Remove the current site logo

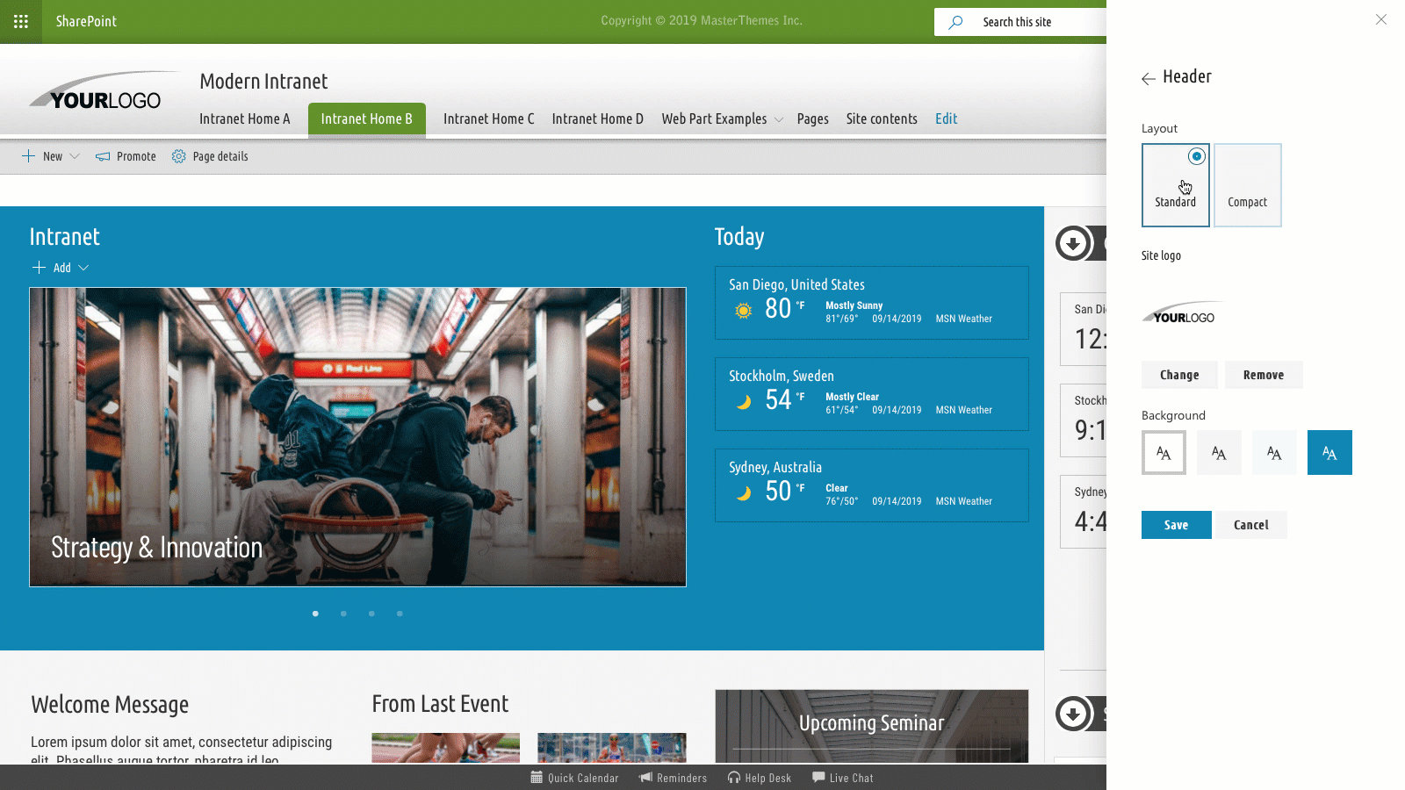click(x=1264, y=375)
